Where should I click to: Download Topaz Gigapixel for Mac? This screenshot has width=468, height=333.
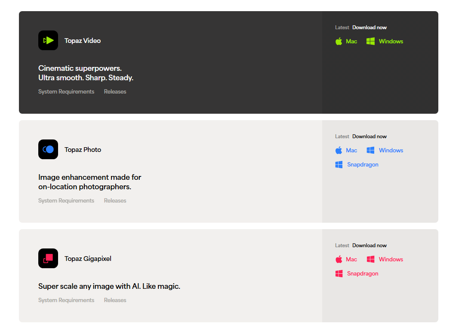click(351, 259)
